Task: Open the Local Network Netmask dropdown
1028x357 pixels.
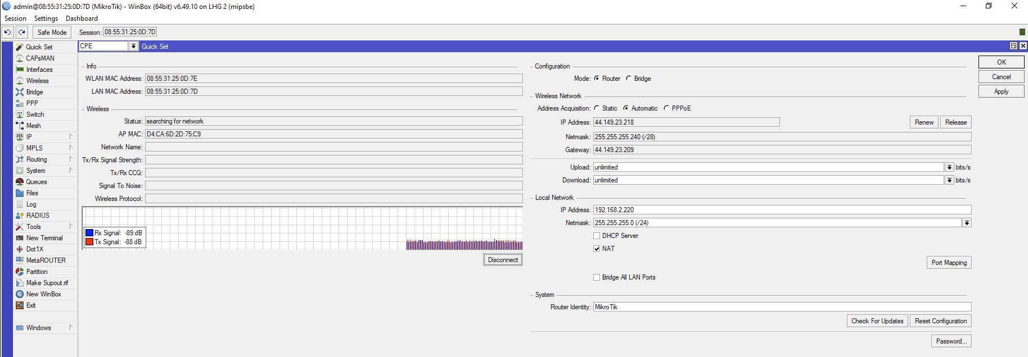Action: click(x=966, y=223)
